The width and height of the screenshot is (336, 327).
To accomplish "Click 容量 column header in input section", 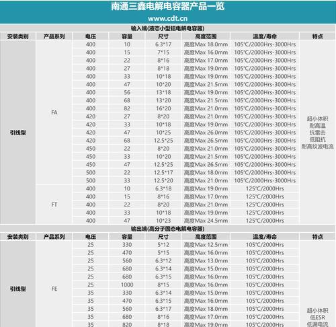I will (x=127, y=36).
